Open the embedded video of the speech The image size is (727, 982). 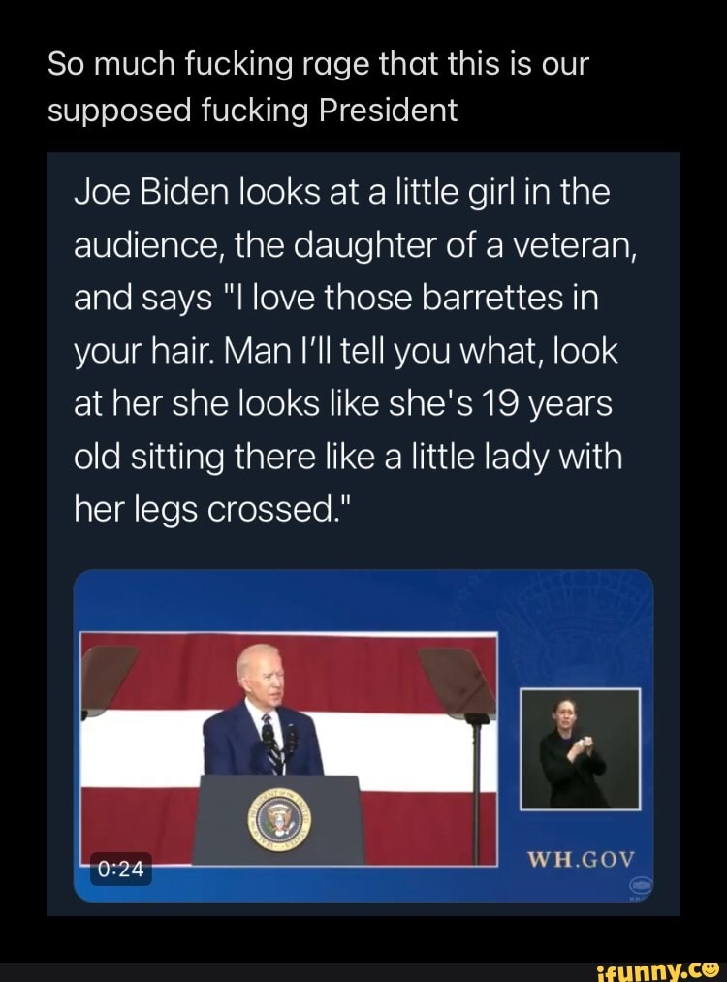click(x=363, y=737)
